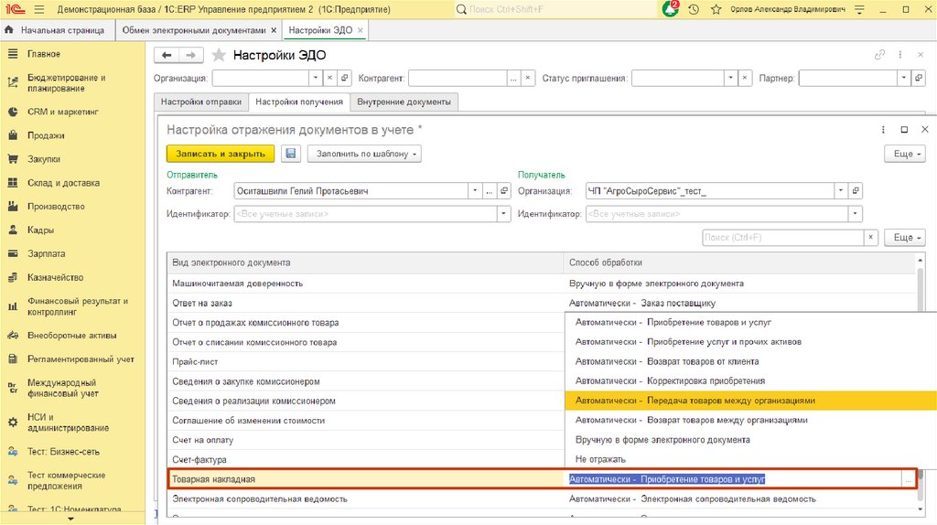Open the notifications bell icon
The image size is (937, 525).
pos(671,9)
